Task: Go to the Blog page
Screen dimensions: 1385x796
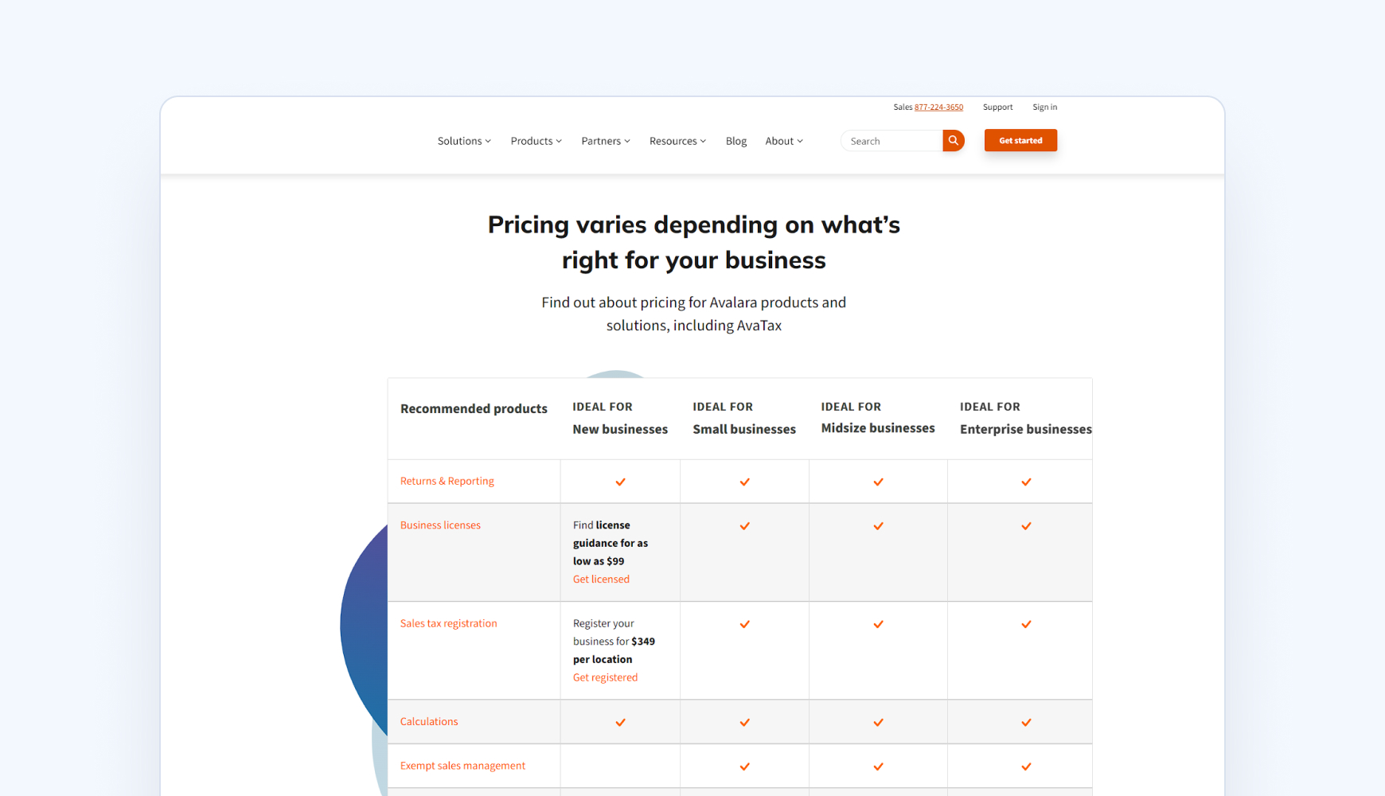Action: (x=736, y=141)
